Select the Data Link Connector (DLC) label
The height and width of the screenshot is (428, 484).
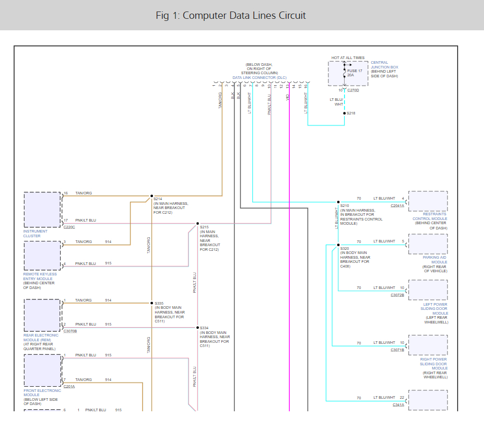point(259,77)
